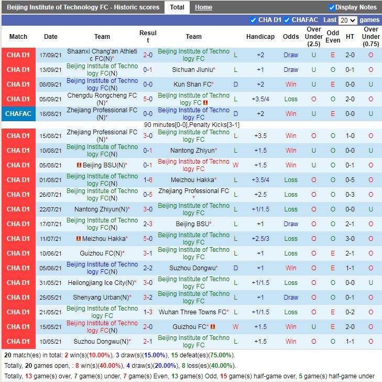
Task: Click red card icon beside Meizhou Hakka 11/07/21
Action: pos(79,239)
